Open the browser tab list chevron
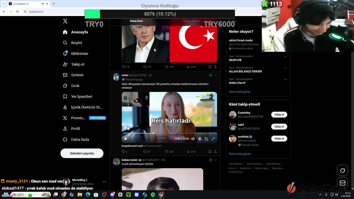 coord(3,4)
